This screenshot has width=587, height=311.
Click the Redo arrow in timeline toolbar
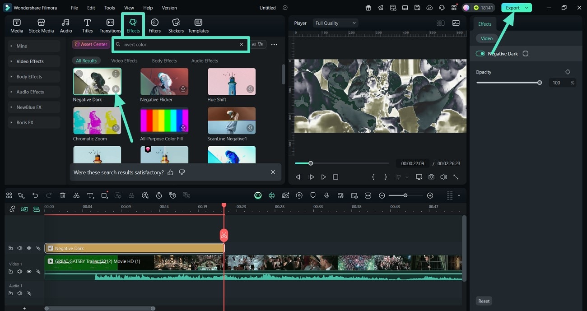tap(49, 195)
